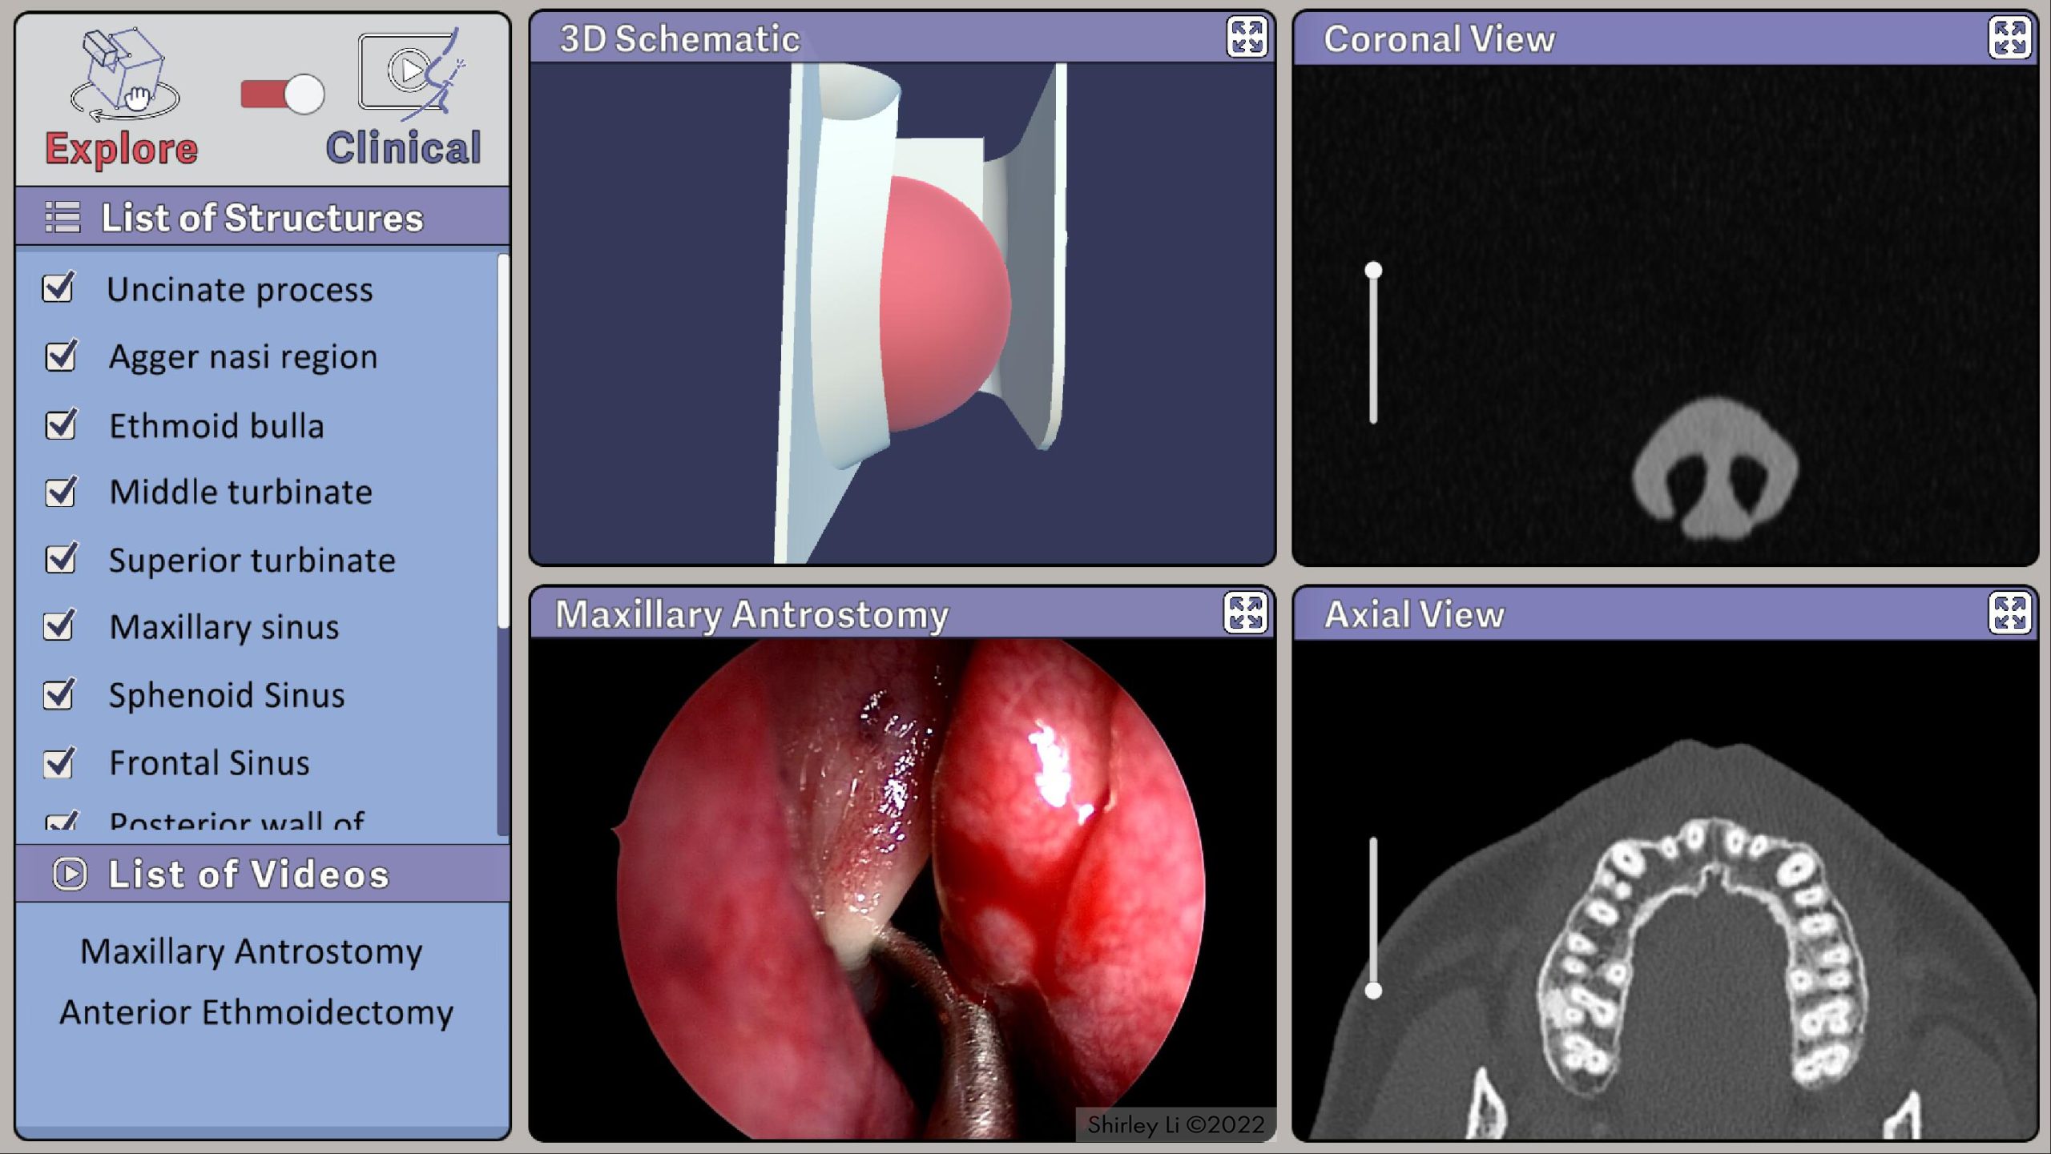Image resolution: width=2051 pixels, height=1154 pixels.
Task: Click the List of Structures list icon
Action: pos(62,217)
